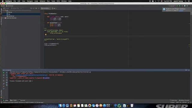
Task: Open PyCharm icon in the Dock
Action: tap(119, 105)
